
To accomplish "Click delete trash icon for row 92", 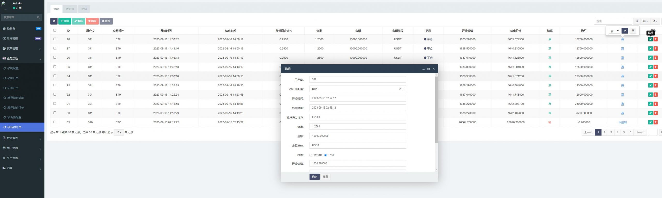I will [x=656, y=95].
